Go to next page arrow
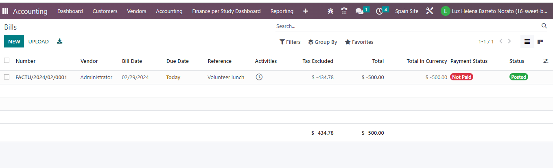 coord(509,41)
